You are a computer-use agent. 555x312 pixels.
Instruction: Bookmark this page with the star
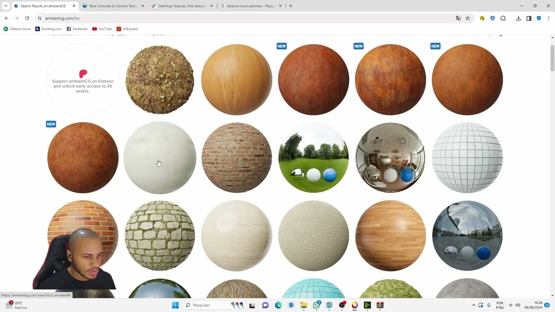468,18
